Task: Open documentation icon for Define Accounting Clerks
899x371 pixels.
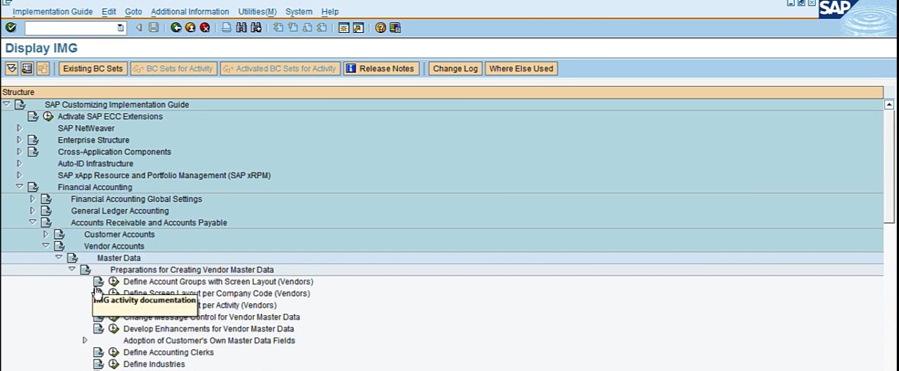Action: pyautogui.click(x=99, y=353)
